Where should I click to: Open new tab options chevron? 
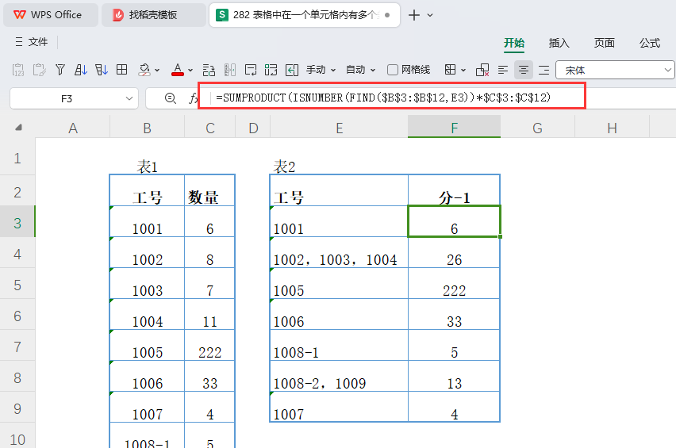[x=430, y=15]
